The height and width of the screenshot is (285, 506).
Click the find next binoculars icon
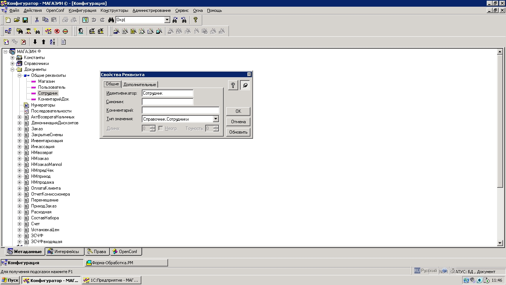(x=175, y=20)
